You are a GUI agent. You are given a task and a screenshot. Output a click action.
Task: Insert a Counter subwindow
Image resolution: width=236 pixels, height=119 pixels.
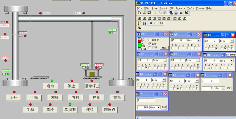point(159,18)
